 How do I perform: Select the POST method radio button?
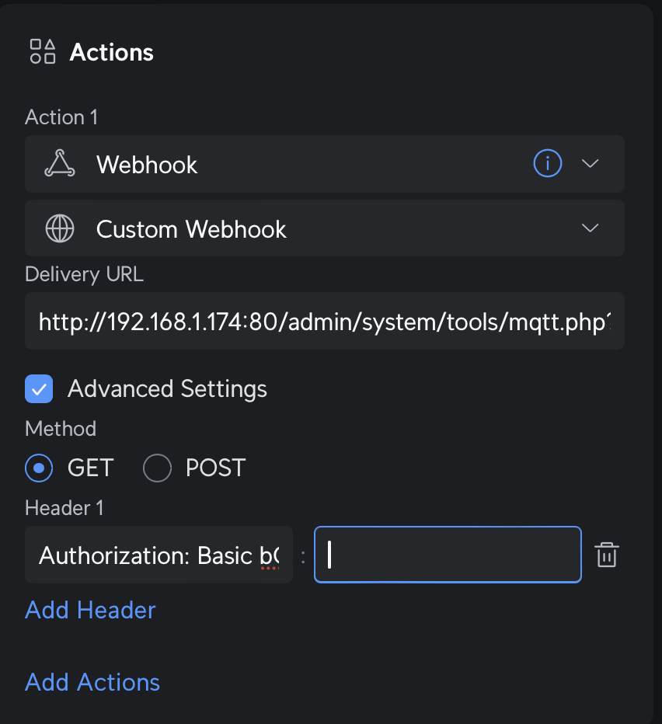[157, 468]
